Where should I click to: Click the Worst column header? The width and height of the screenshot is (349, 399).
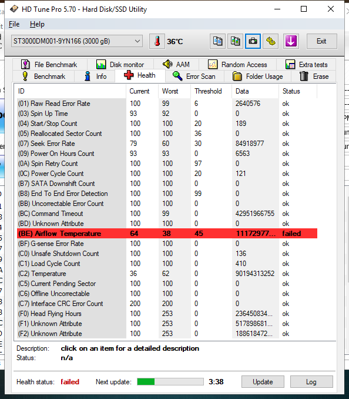174,91
